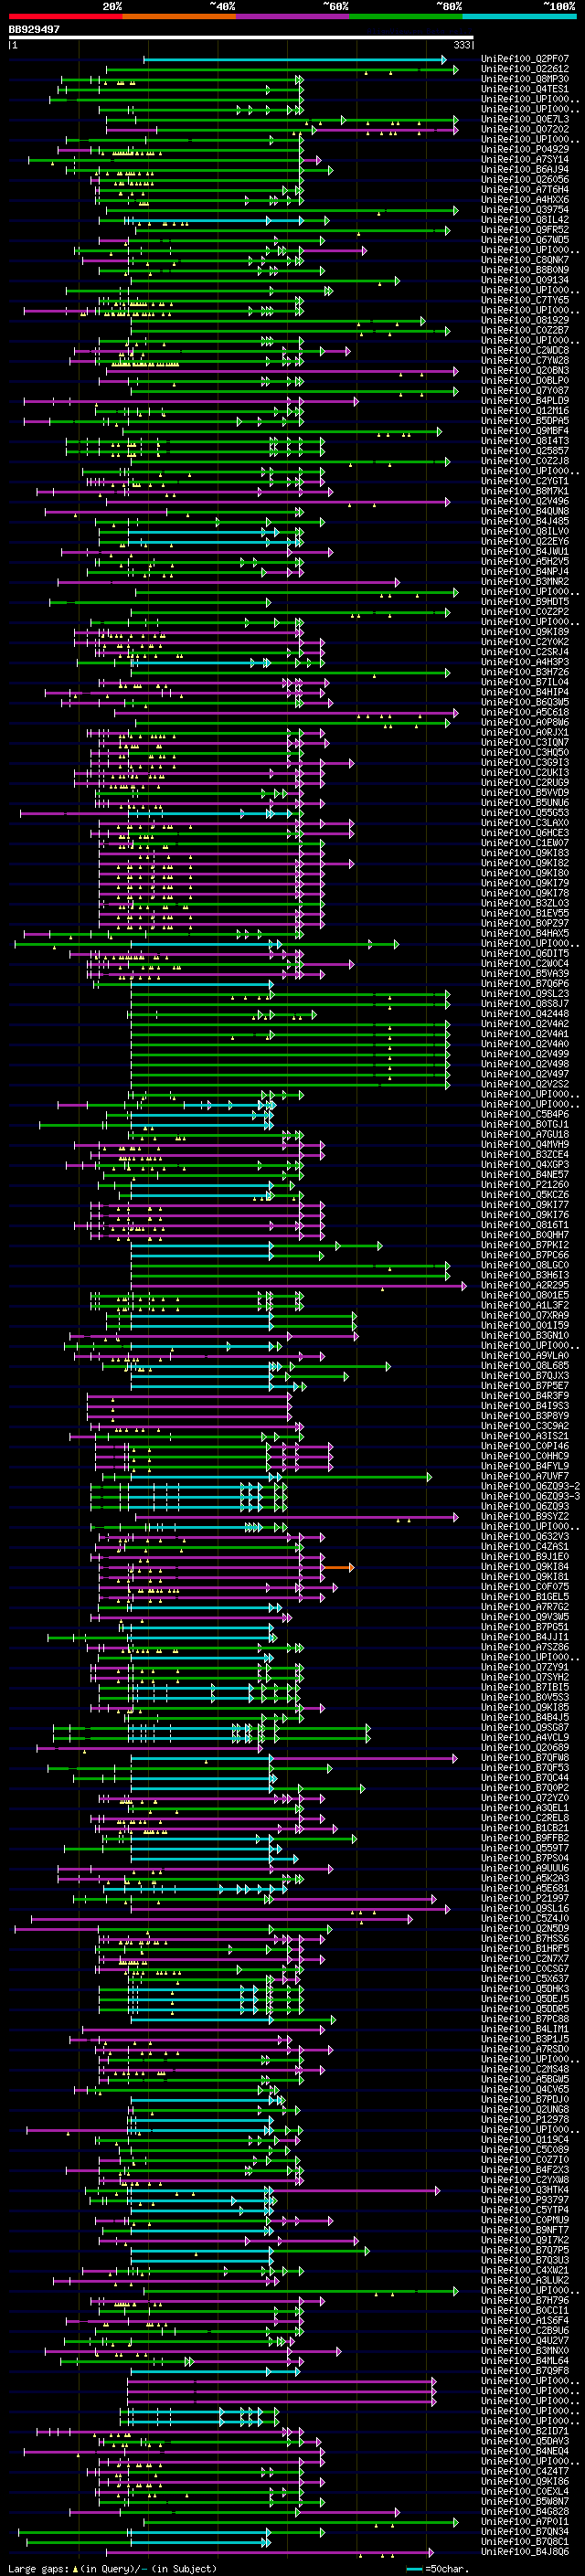The image size is (585, 2576).
Task: Select label UniRef100_Q8LGC0
Action: click(524, 1265)
